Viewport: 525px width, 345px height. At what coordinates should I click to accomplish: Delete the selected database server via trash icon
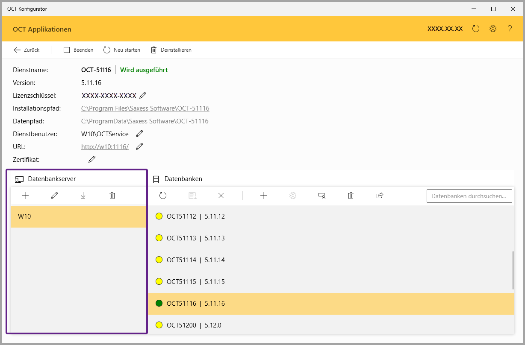[112, 196]
